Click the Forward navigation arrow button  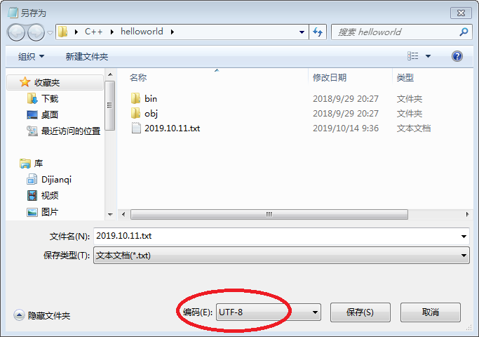tap(36, 32)
